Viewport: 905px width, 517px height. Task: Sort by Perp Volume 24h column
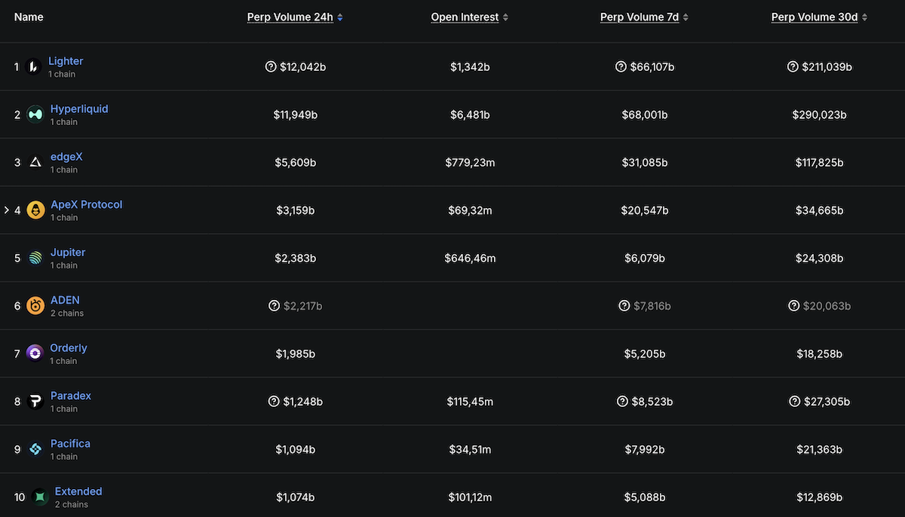click(290, 17)
